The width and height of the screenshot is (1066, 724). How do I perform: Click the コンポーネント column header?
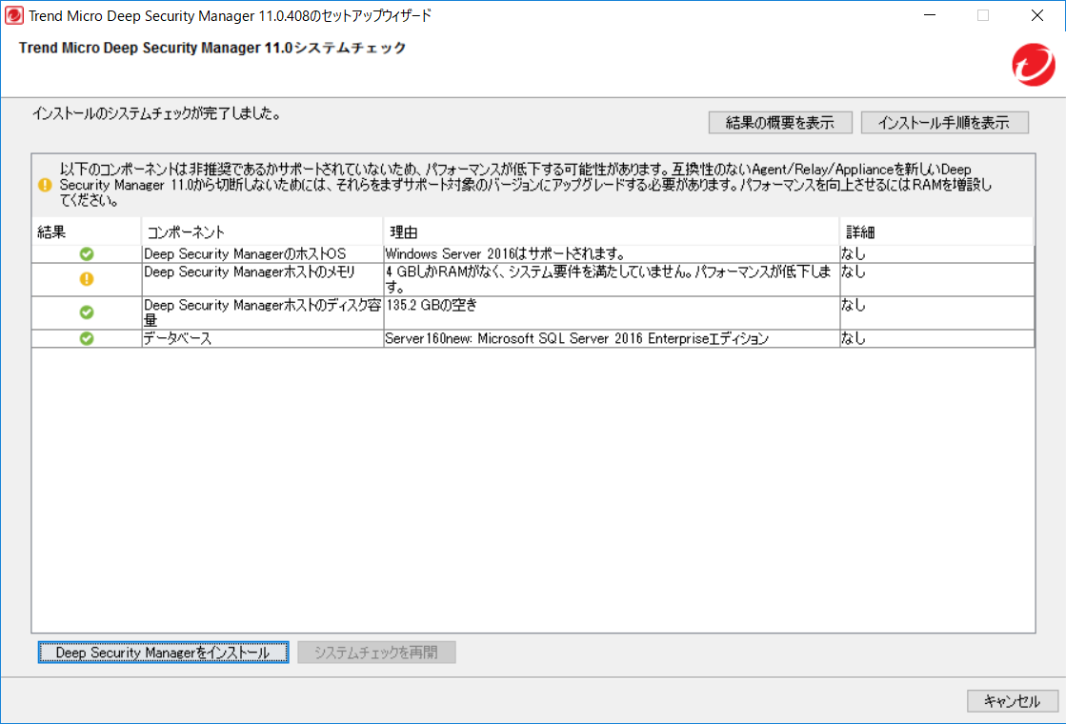(x=262, y=231)
